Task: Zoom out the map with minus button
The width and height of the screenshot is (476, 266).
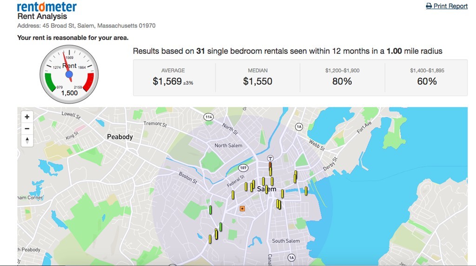Action: click(27, 129)
